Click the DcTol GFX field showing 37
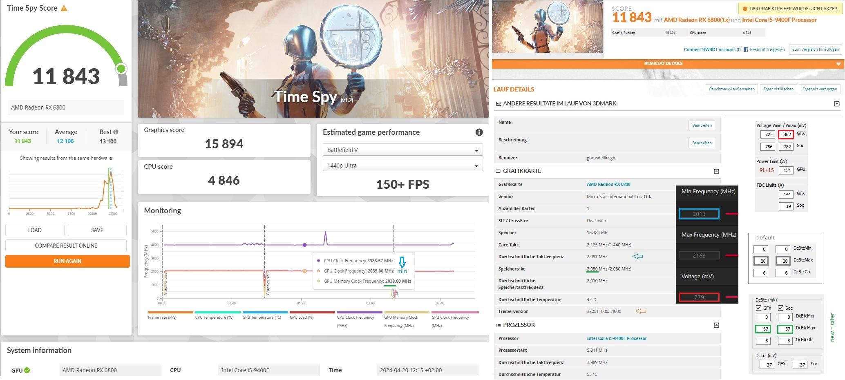This screenshot has height=380, width=845. (767, 365)
